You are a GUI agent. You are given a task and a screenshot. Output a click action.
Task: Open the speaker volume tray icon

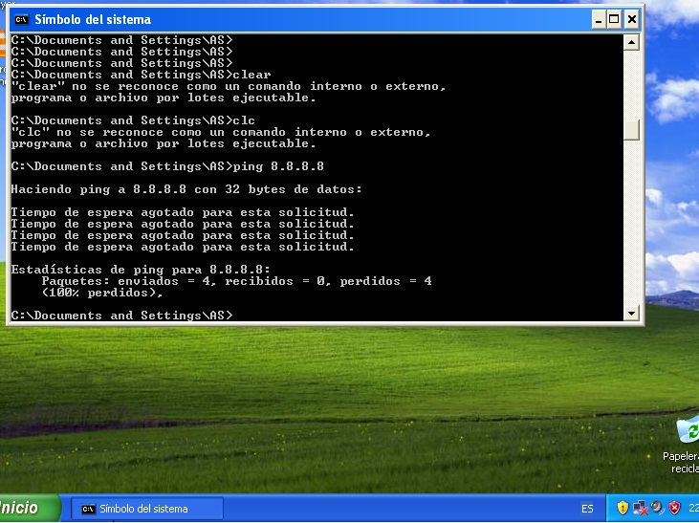point(658,508)
